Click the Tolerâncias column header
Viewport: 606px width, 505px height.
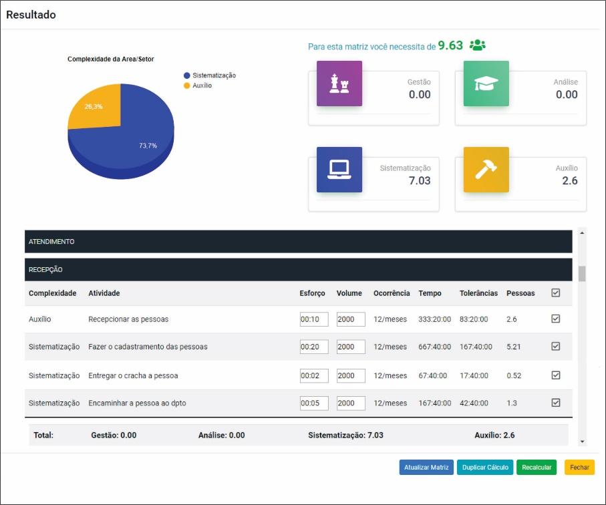478,293
